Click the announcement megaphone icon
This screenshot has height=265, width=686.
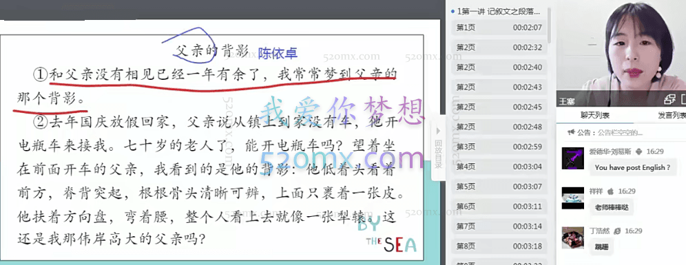[x=571, y=132]
